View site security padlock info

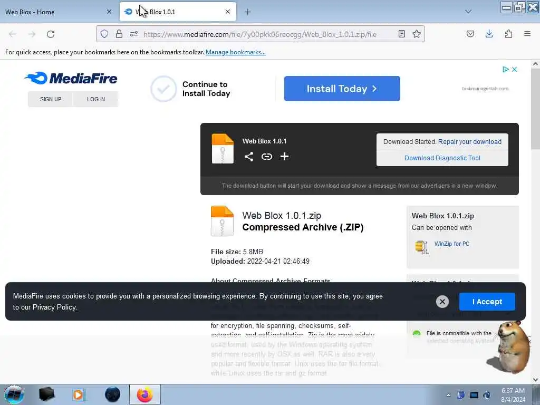(119, 34)
